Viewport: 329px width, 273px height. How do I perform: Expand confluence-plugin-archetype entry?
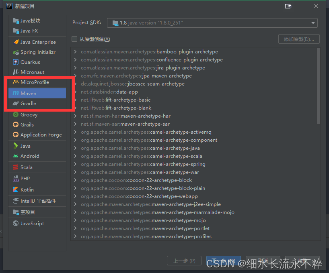pos(75,60)
